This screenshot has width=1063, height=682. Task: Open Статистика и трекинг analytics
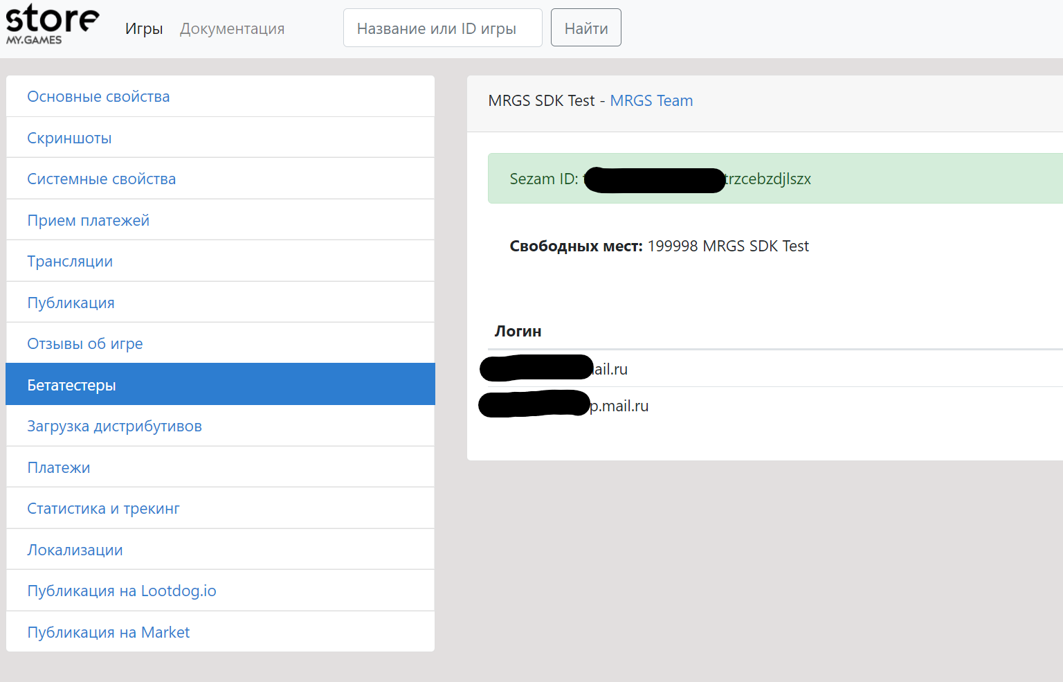click(103, 508)
